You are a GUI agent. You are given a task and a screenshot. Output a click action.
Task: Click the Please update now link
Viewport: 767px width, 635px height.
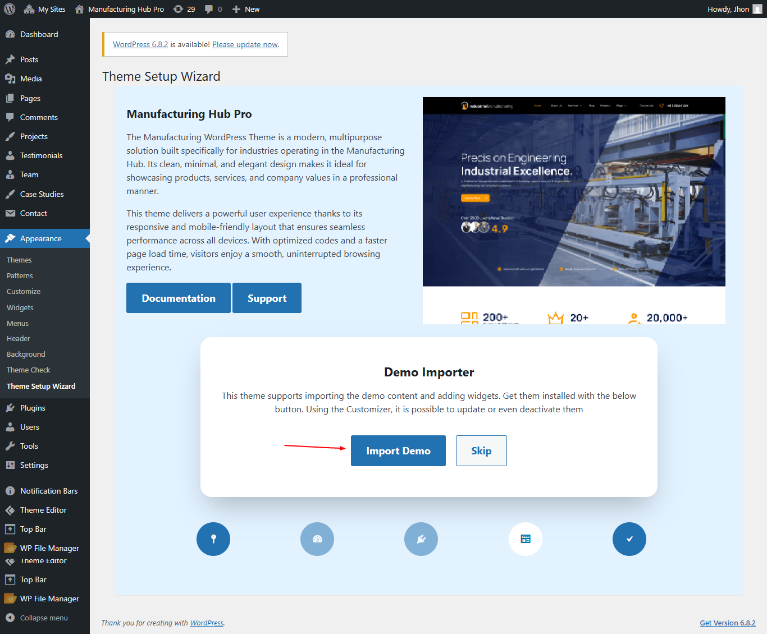[x=245, y=44]
